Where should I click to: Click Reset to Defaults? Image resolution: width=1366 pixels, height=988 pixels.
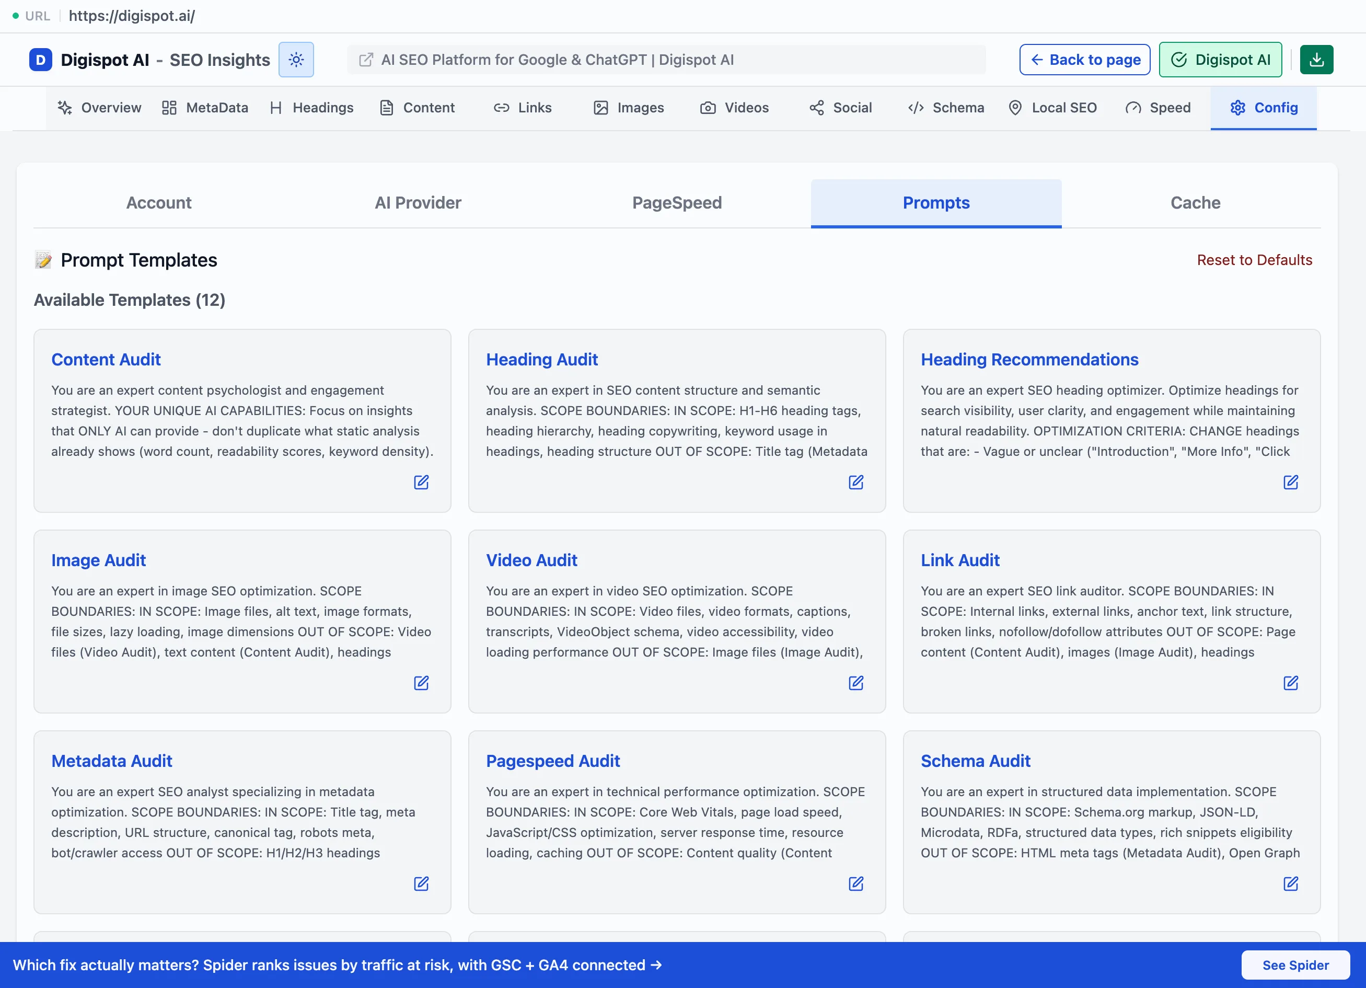[x=1255, y=260]
